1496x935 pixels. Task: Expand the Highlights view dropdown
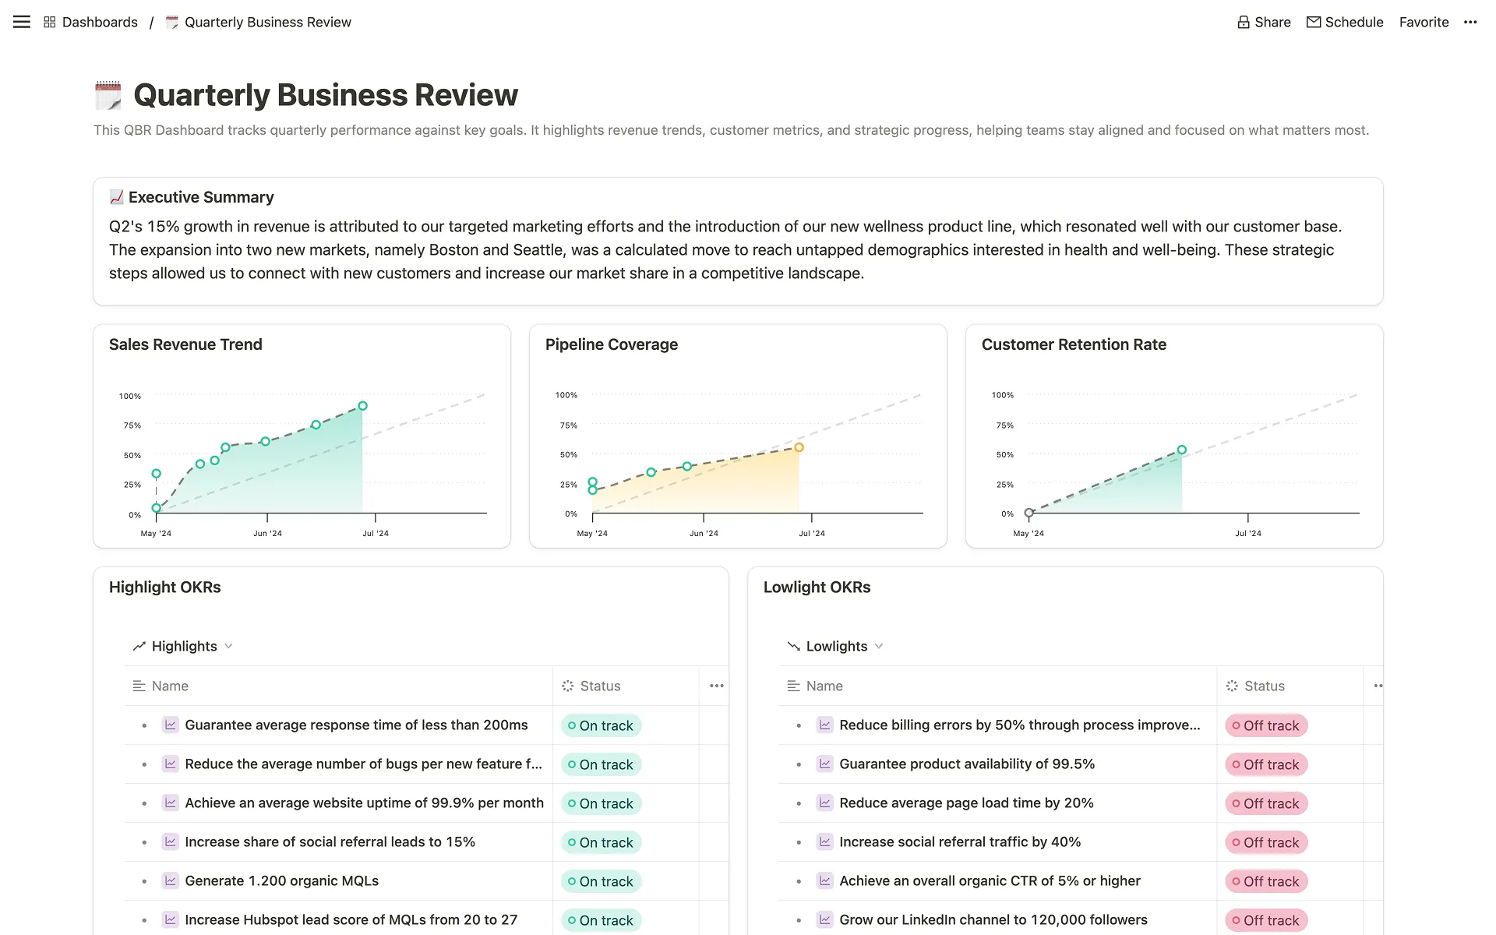click(228, 646)
